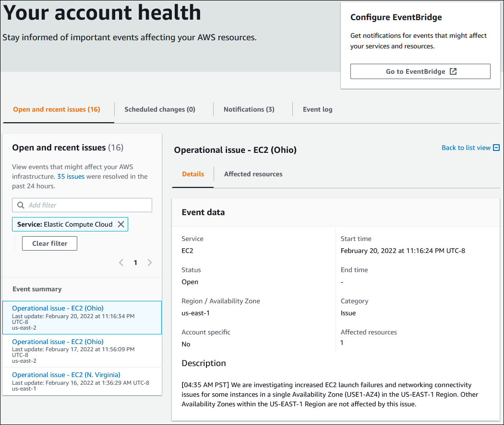This screenshot has height=425, width=504.
Task: Click the right pagination chevron
Action: 149,263
